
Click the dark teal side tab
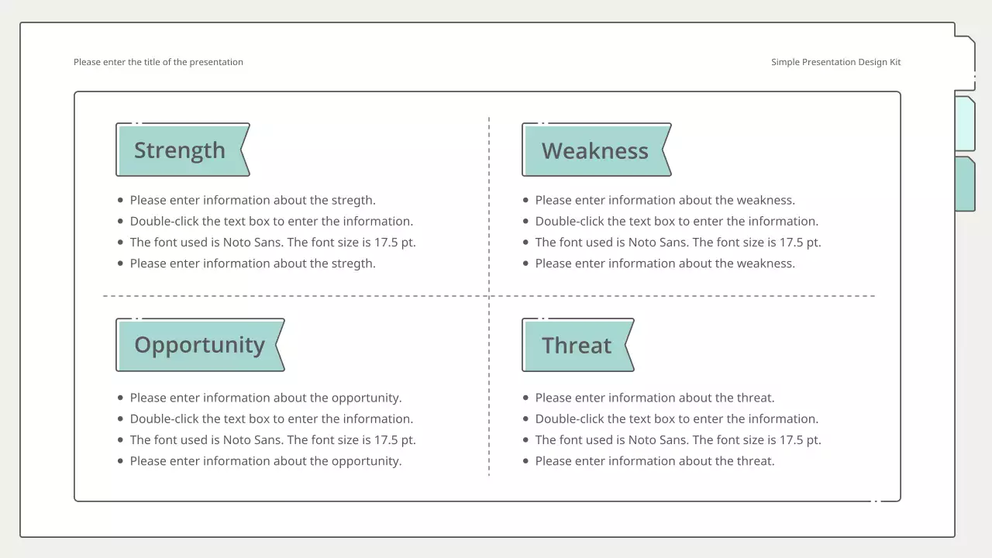964,184
